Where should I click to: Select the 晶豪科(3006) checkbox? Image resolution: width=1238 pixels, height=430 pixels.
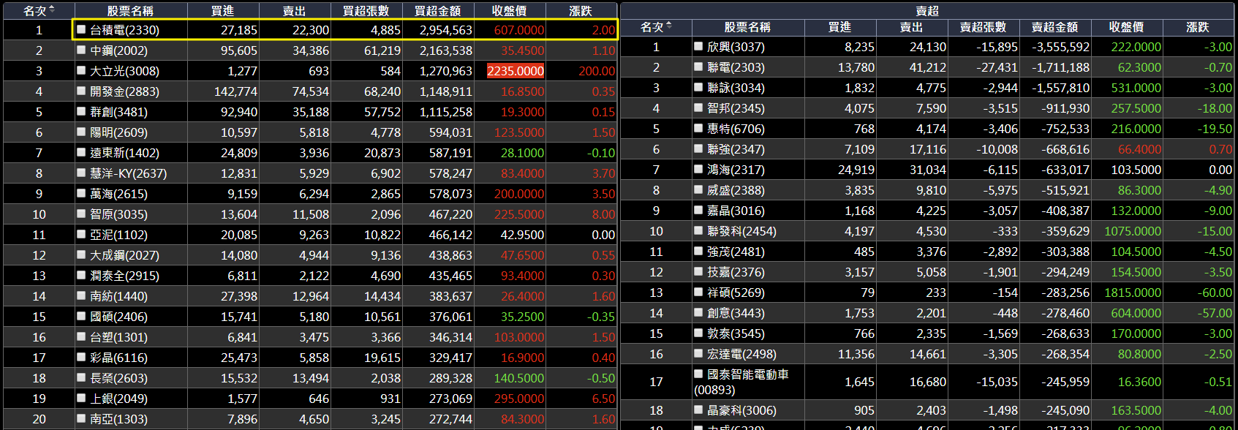[699, 410]
